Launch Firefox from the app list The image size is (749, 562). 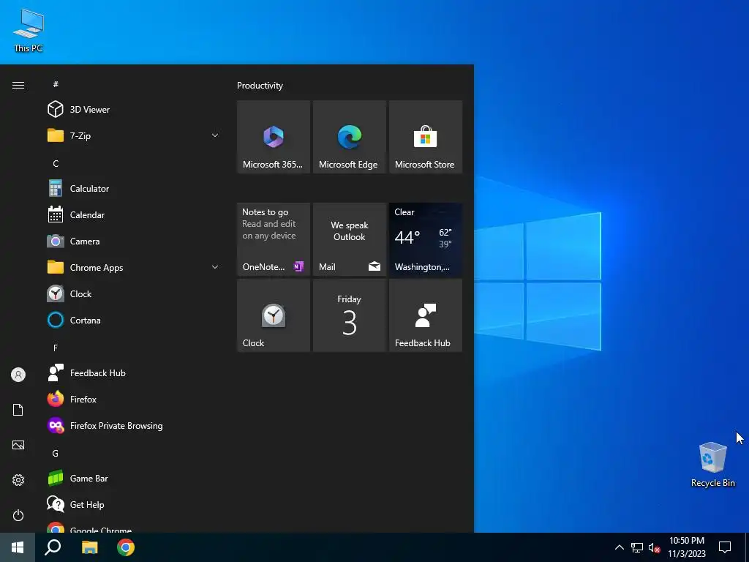click(x=134, y=399)
